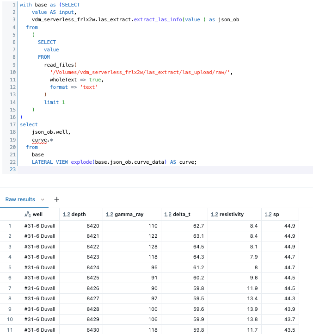Select row number 5 in results table
313x334 pixels.
(10, 267)
